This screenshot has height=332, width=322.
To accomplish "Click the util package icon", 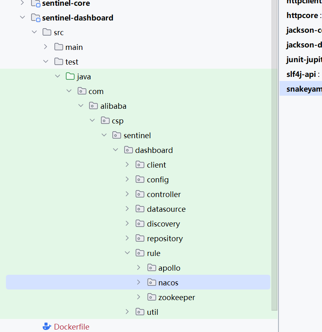I will pos(140,312).
